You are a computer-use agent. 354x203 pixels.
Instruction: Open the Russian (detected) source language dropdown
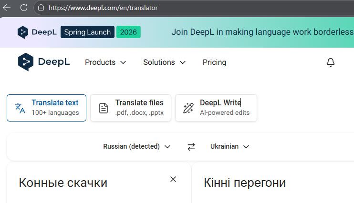click(136, 147)
